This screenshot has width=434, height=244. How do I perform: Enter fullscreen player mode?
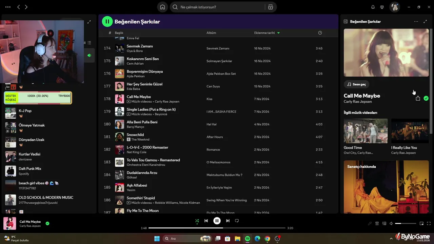point(429,223)
